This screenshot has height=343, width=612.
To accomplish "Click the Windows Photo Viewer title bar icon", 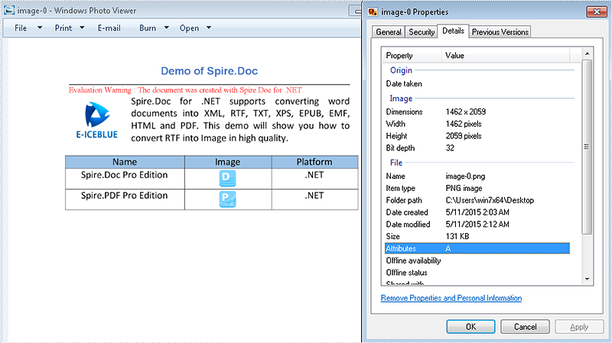I will click(x=9, y=10).
